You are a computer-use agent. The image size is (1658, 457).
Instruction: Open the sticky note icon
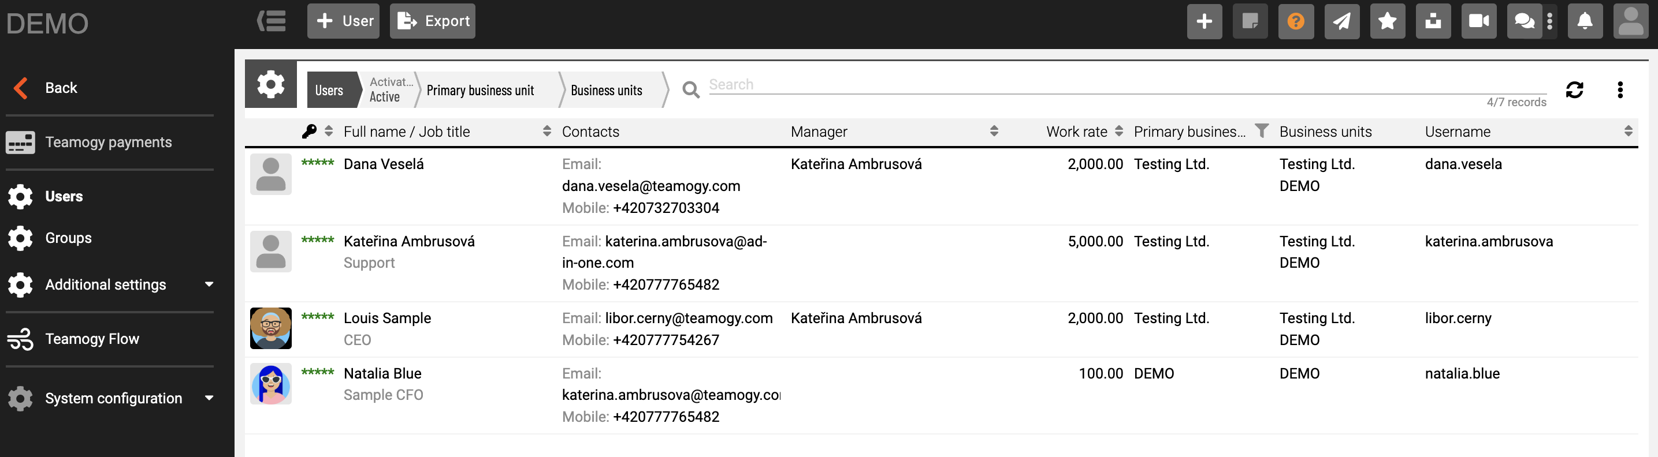point(1250,21)
